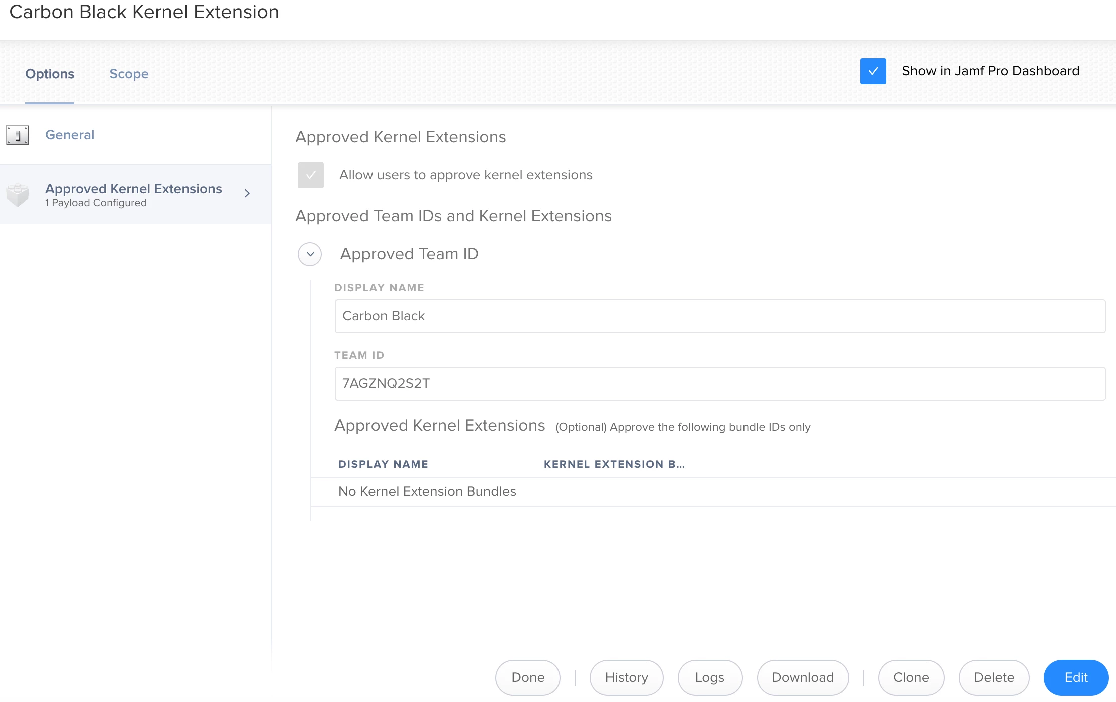Switch to the Scope tab
The height and width of the screenshot is (702, 1116).
(129, 74)
